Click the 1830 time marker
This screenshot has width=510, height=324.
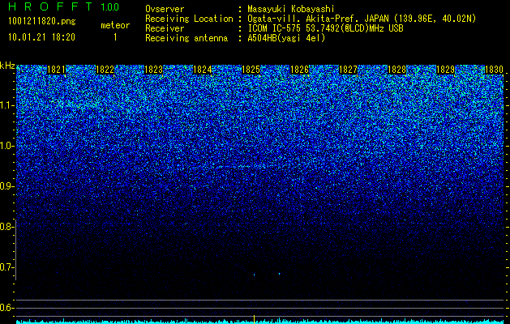pos(494,70)
